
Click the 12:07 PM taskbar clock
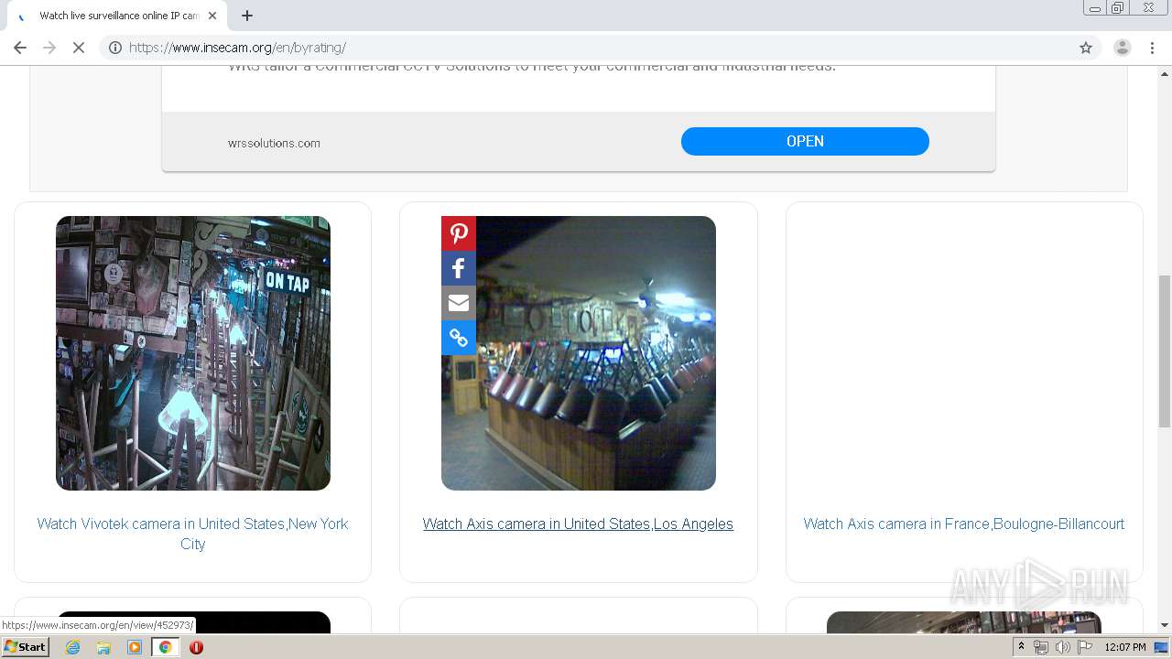[x=1125, y=647]
